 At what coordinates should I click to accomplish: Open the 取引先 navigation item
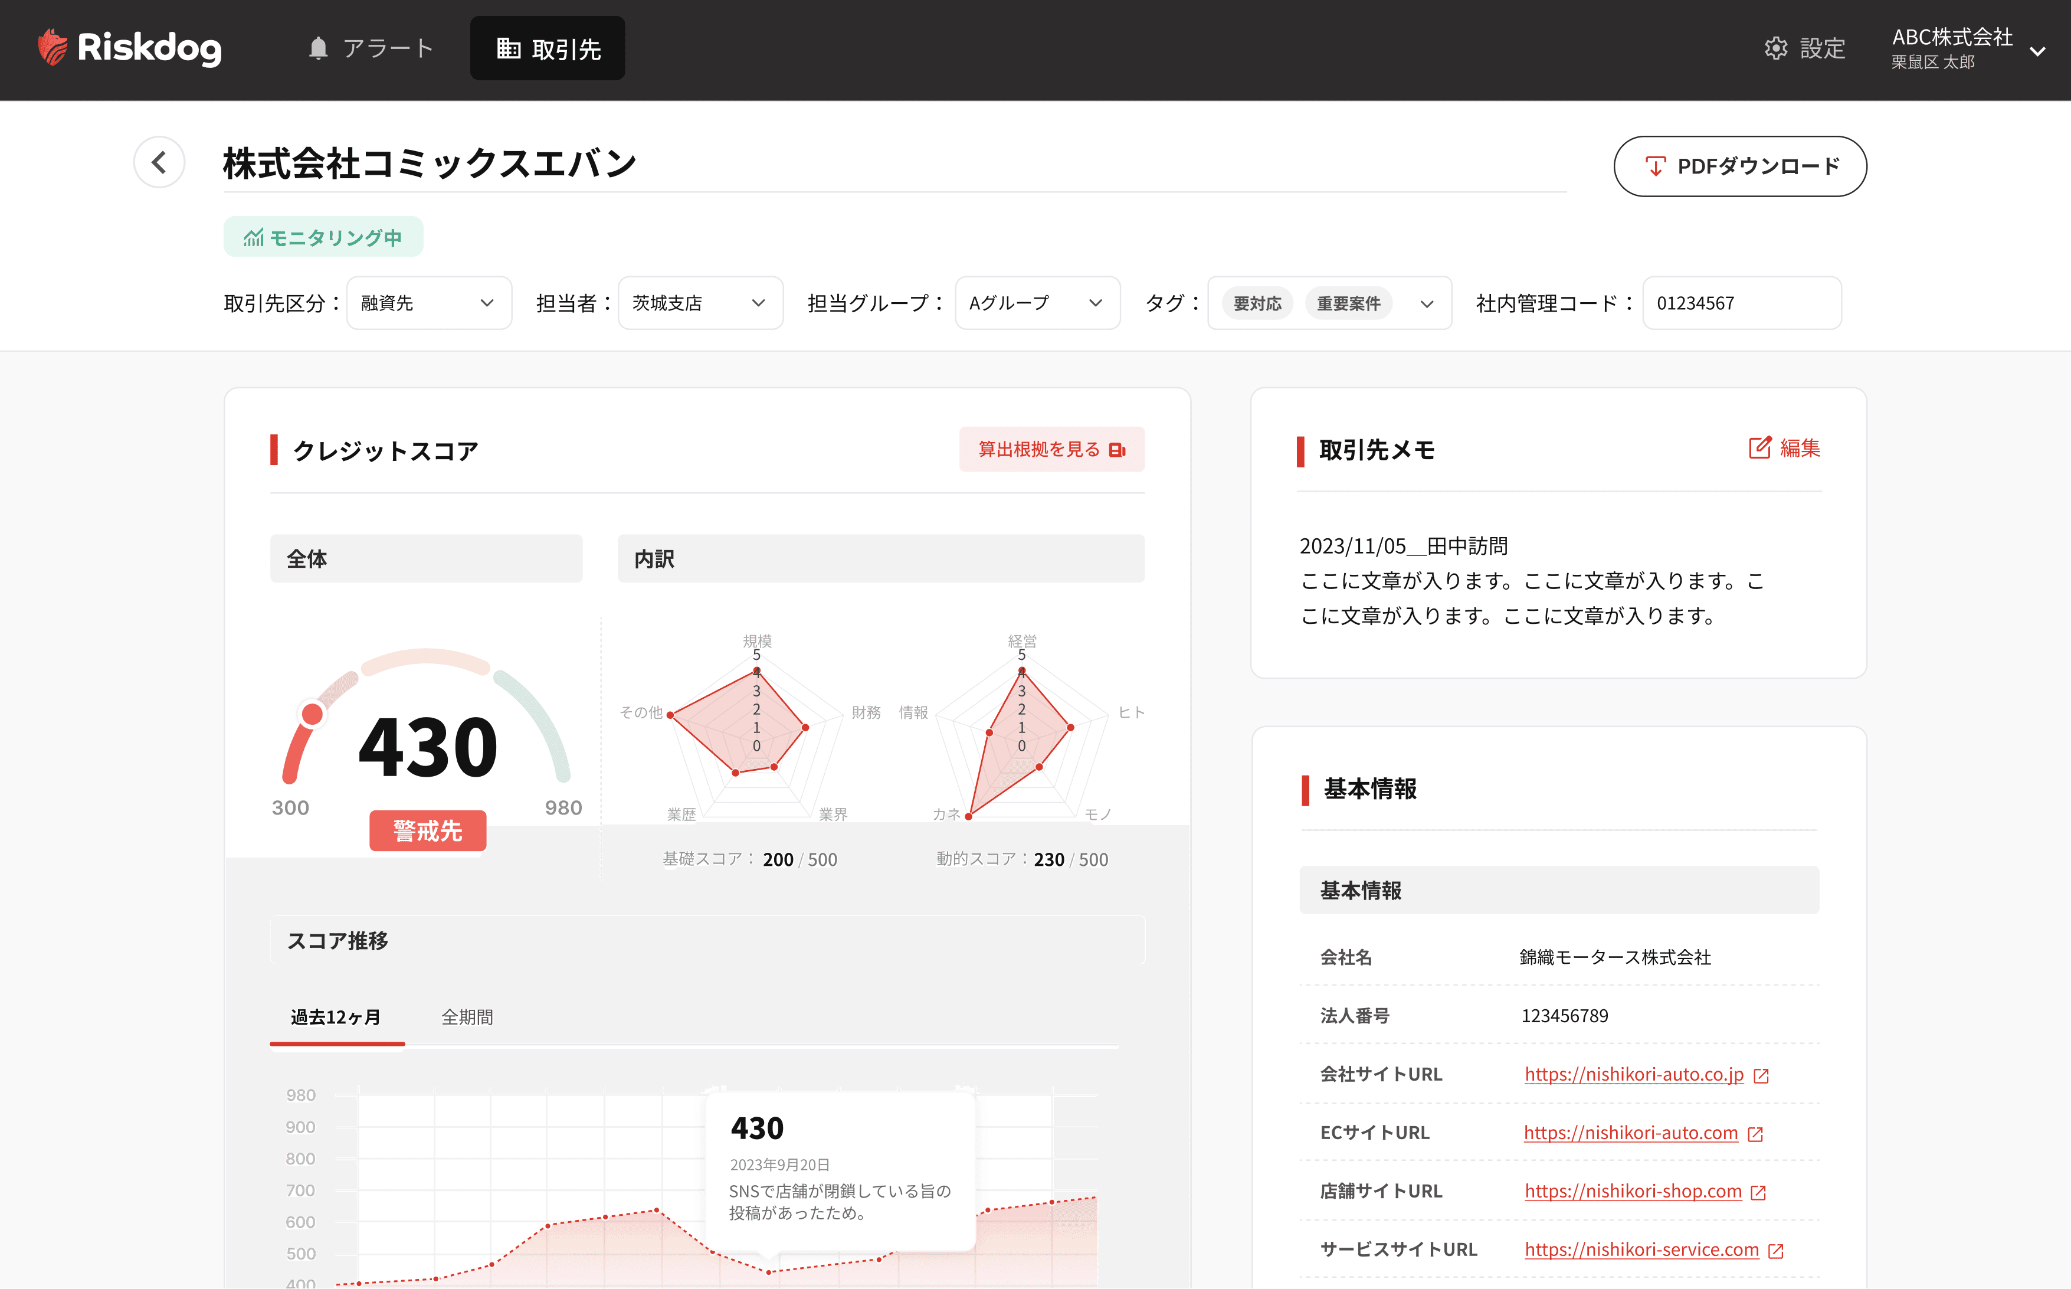click(x=548, y=48)
